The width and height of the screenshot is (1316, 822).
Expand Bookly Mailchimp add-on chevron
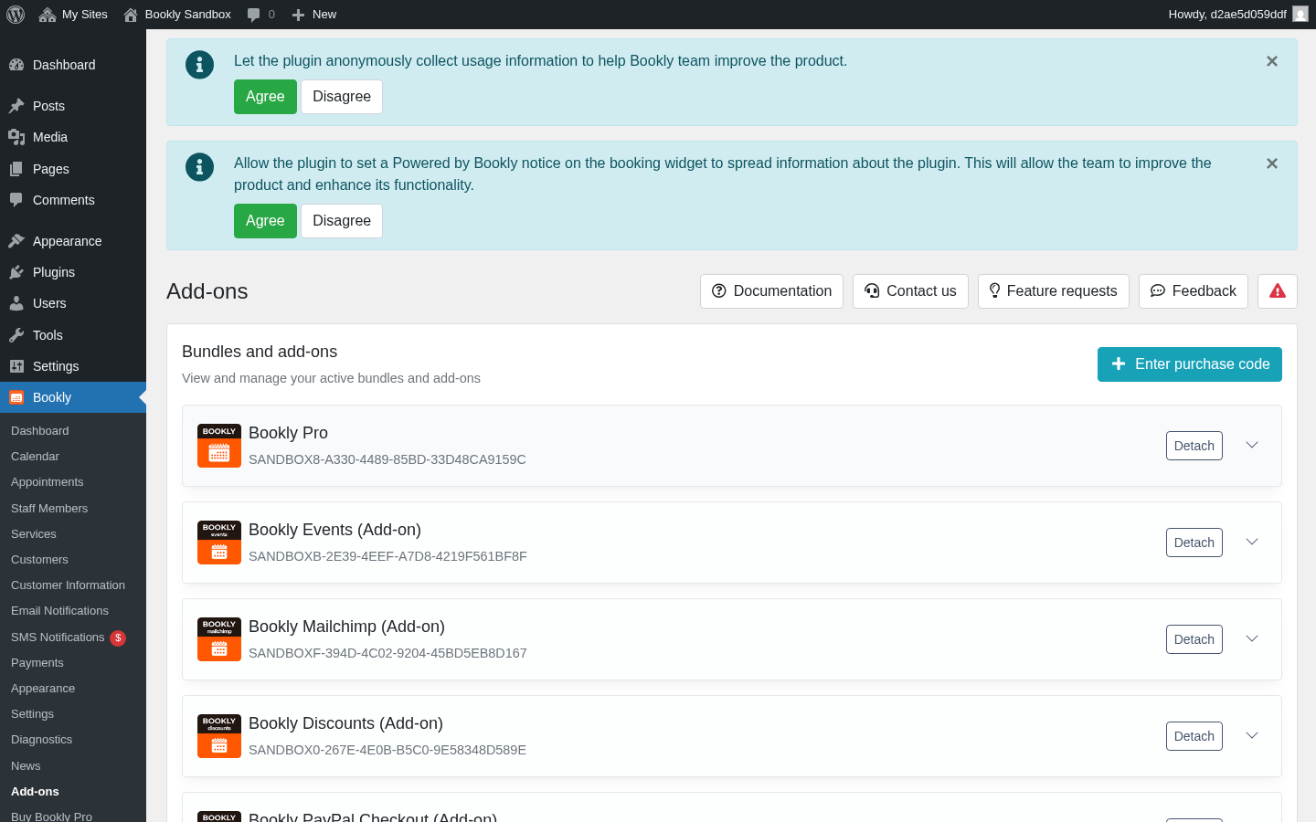pyautogui.click(x=1252, y=638)
